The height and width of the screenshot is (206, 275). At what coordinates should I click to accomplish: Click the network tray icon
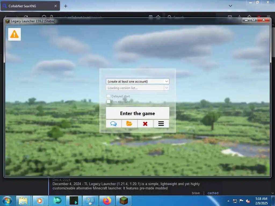235,201
